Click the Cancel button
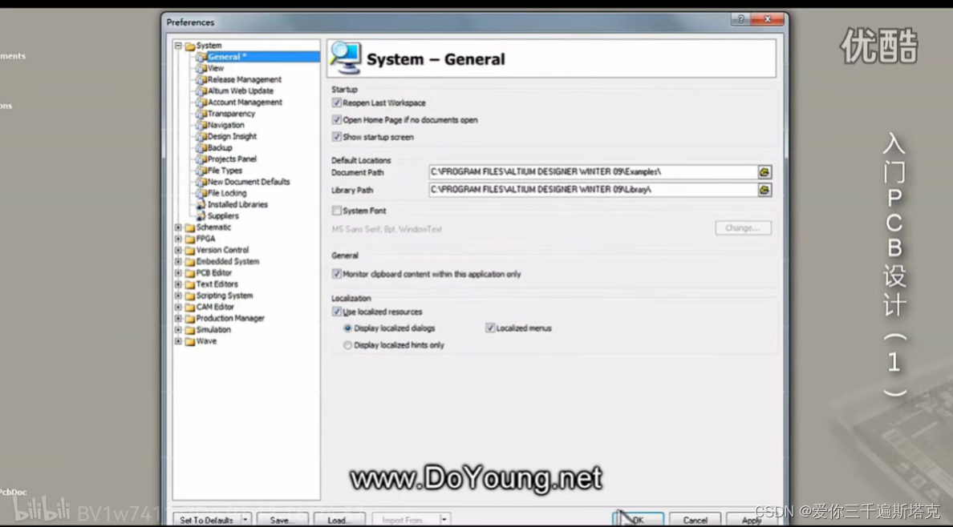The image size is (953, 527). (695, 520)
